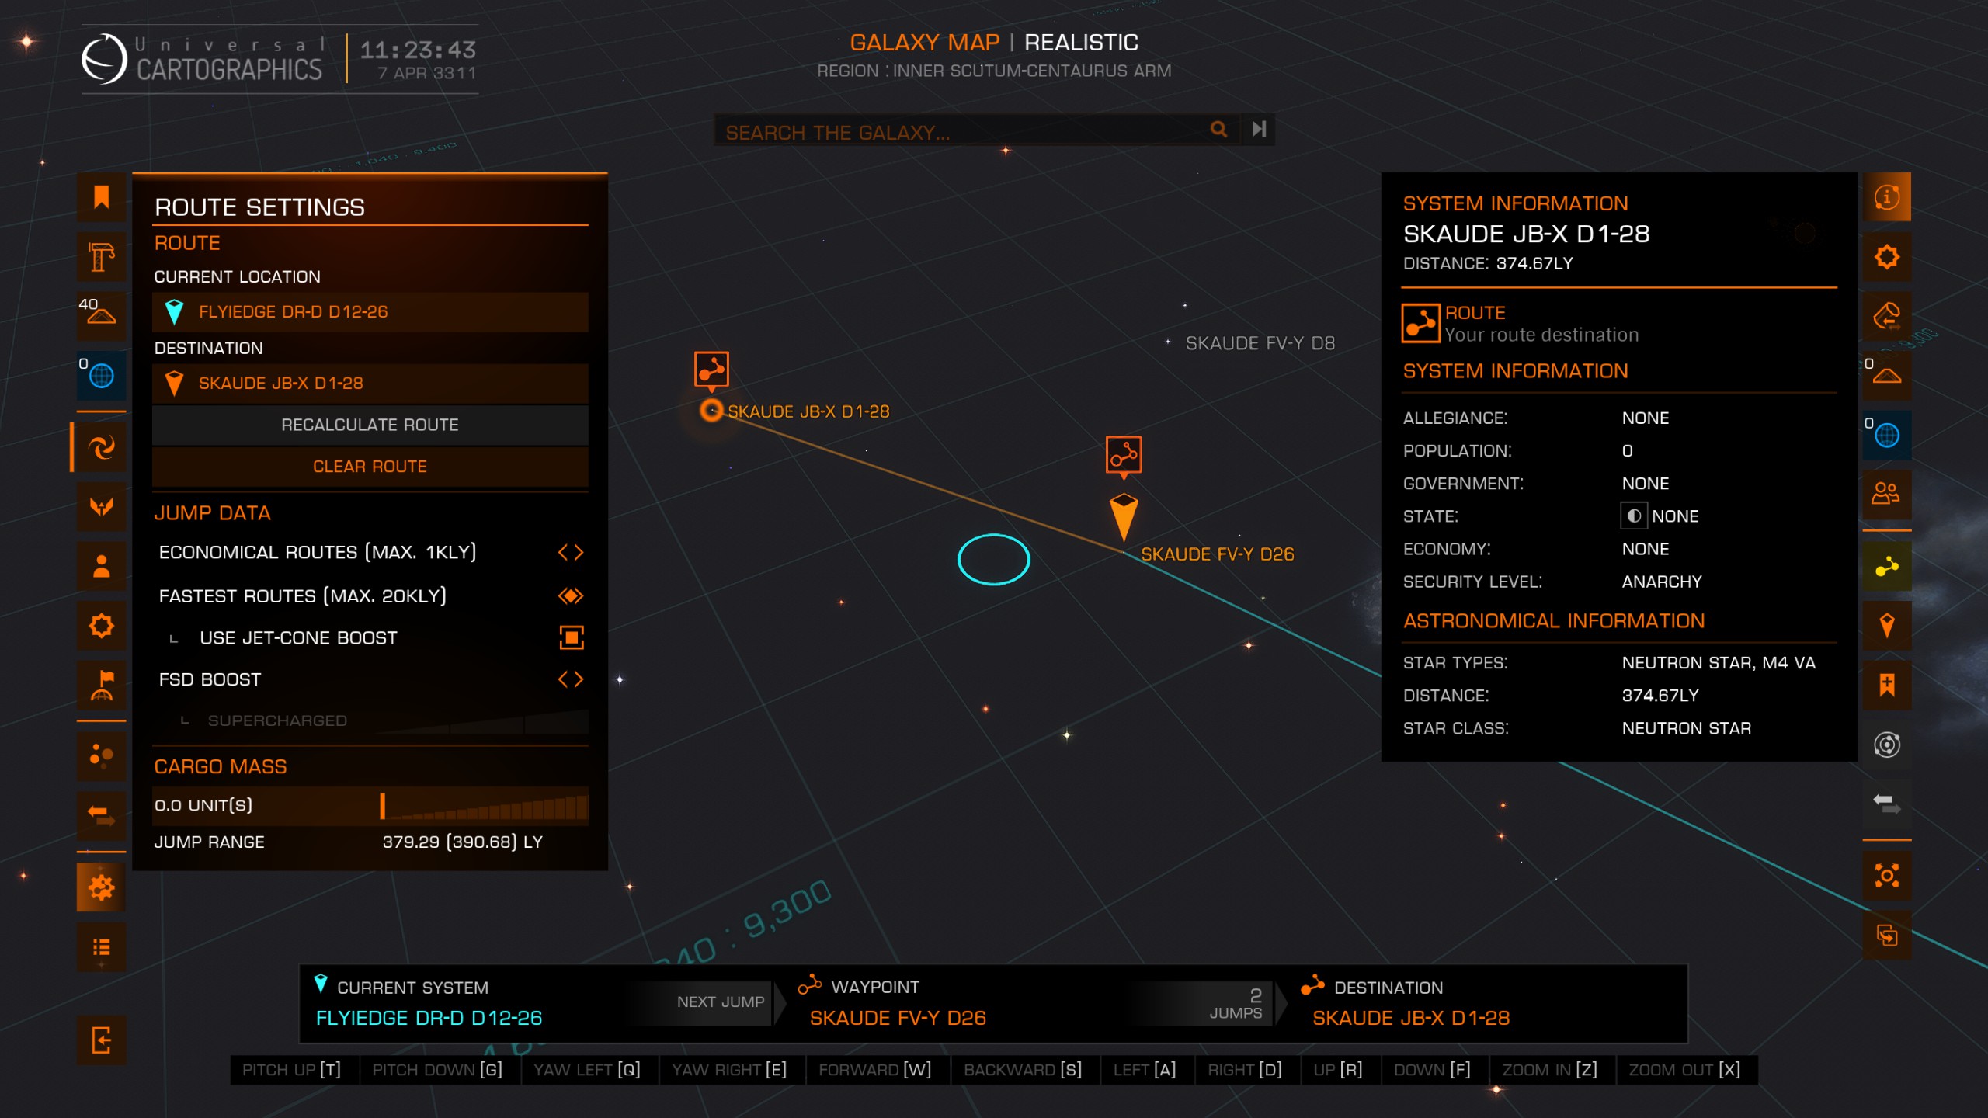Click the right sidebar location pin icon
This screenshot has height=1118, width=1988.
pos(1887,626)
